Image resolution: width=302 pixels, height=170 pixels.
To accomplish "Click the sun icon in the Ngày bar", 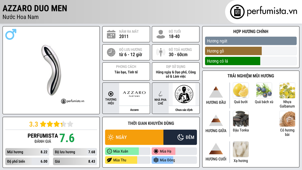I will 111,137.
